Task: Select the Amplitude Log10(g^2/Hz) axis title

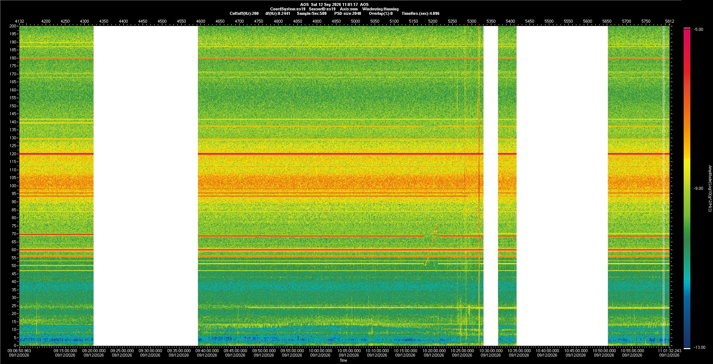Action: click(710, 188)
